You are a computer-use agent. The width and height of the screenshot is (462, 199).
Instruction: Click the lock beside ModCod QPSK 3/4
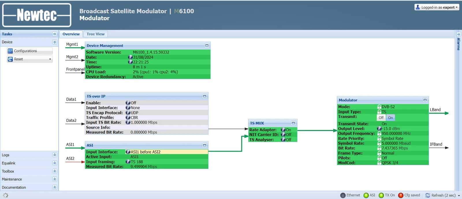(x=379, y=163)
